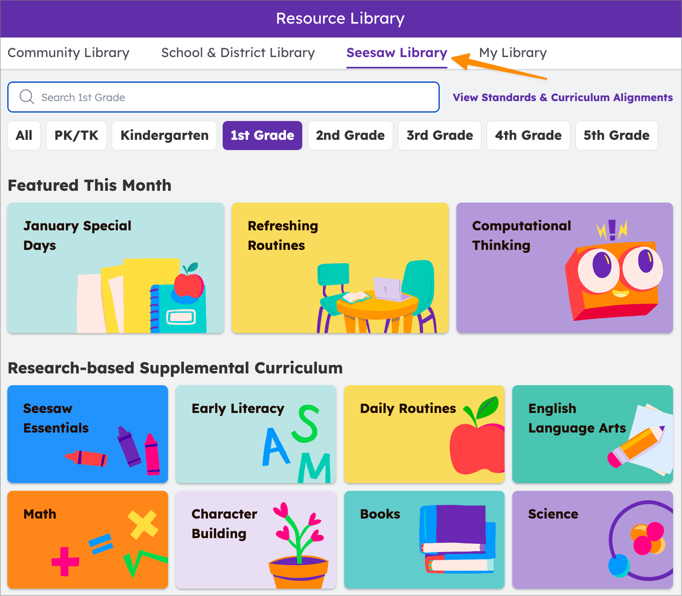Open the Math curriculum
This screenshot has width=682, height=596.
[x=87, y=539]
